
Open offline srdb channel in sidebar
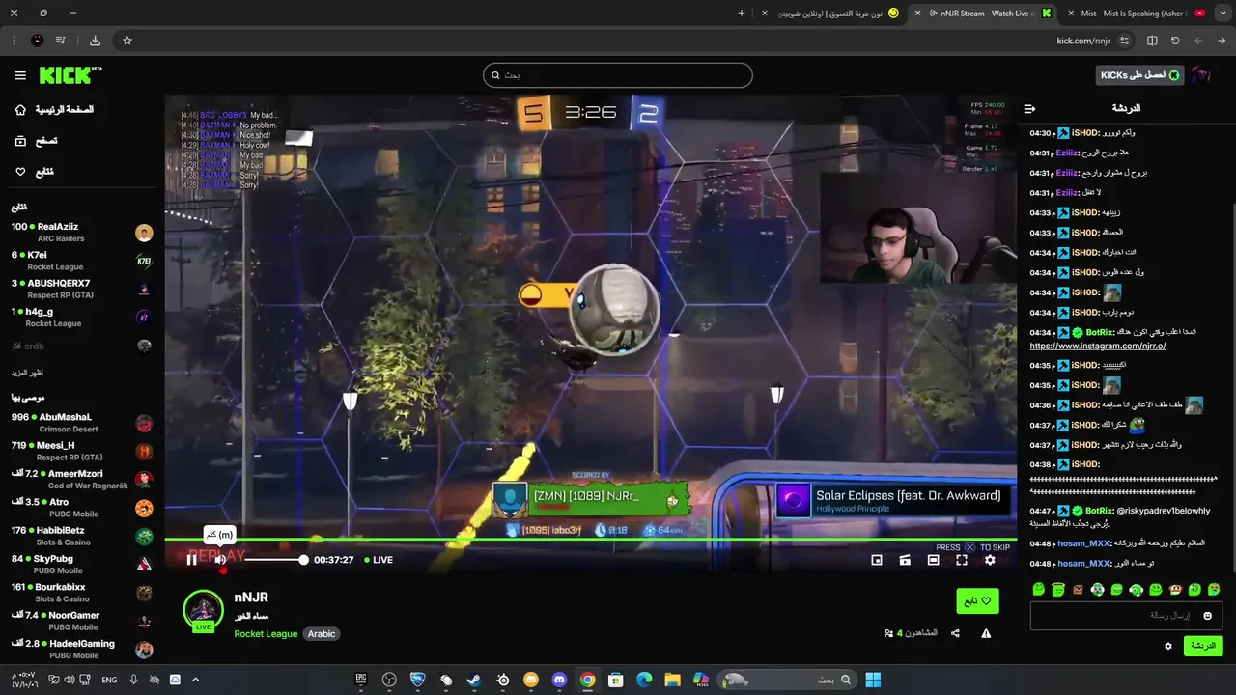pyautogui.click(x=82, y=346)
